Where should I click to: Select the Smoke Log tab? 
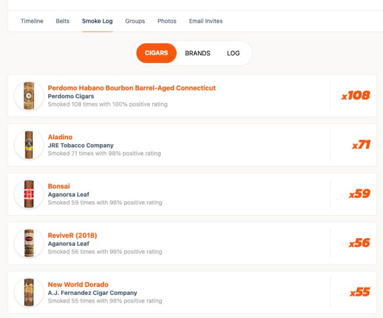pyautogui.click(x=98, y=21)
